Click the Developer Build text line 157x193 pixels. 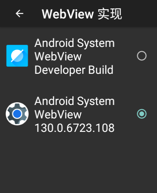[x=74, y=70]
